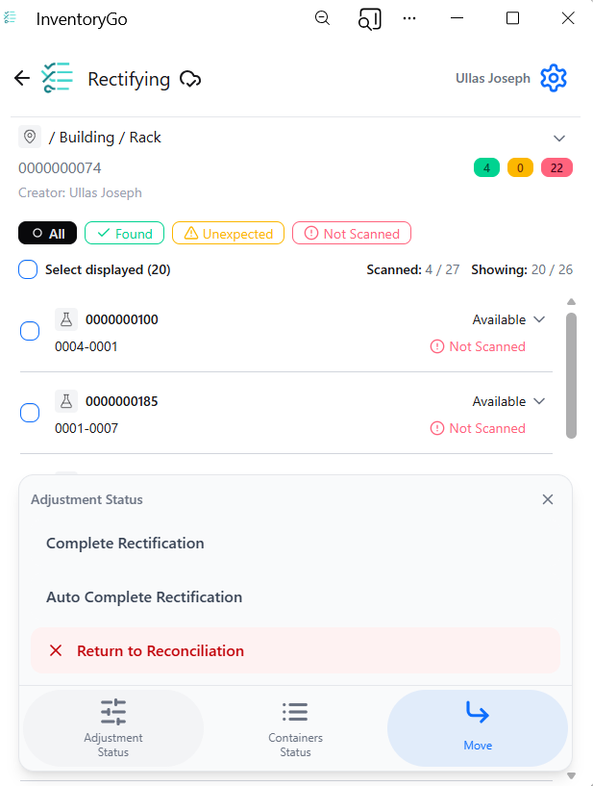The width and height of the screenshot is (593, 786).
Task: Click the cloud sync icon beside Rectifying
Action: (190, 79)
